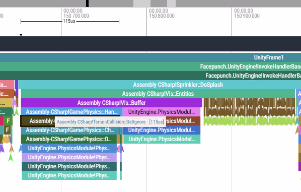Image resolution: width=301 pixels, height=192 pixels.
Task: Select the Assembly-CSharp!Vis::Entities slice
Action: [158, 94]
